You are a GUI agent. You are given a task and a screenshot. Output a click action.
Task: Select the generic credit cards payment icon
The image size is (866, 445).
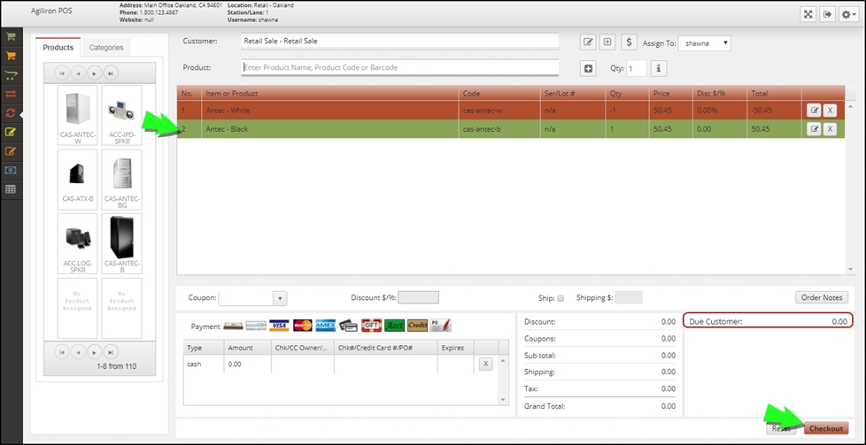click(349, 326)
